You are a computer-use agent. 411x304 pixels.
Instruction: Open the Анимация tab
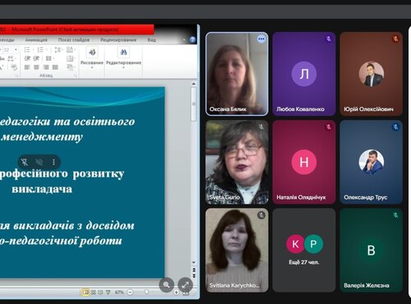coord(36,40)
